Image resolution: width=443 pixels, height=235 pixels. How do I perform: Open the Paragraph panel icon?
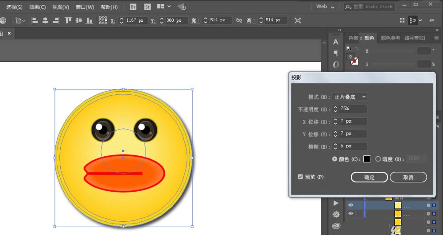point(336,54)
